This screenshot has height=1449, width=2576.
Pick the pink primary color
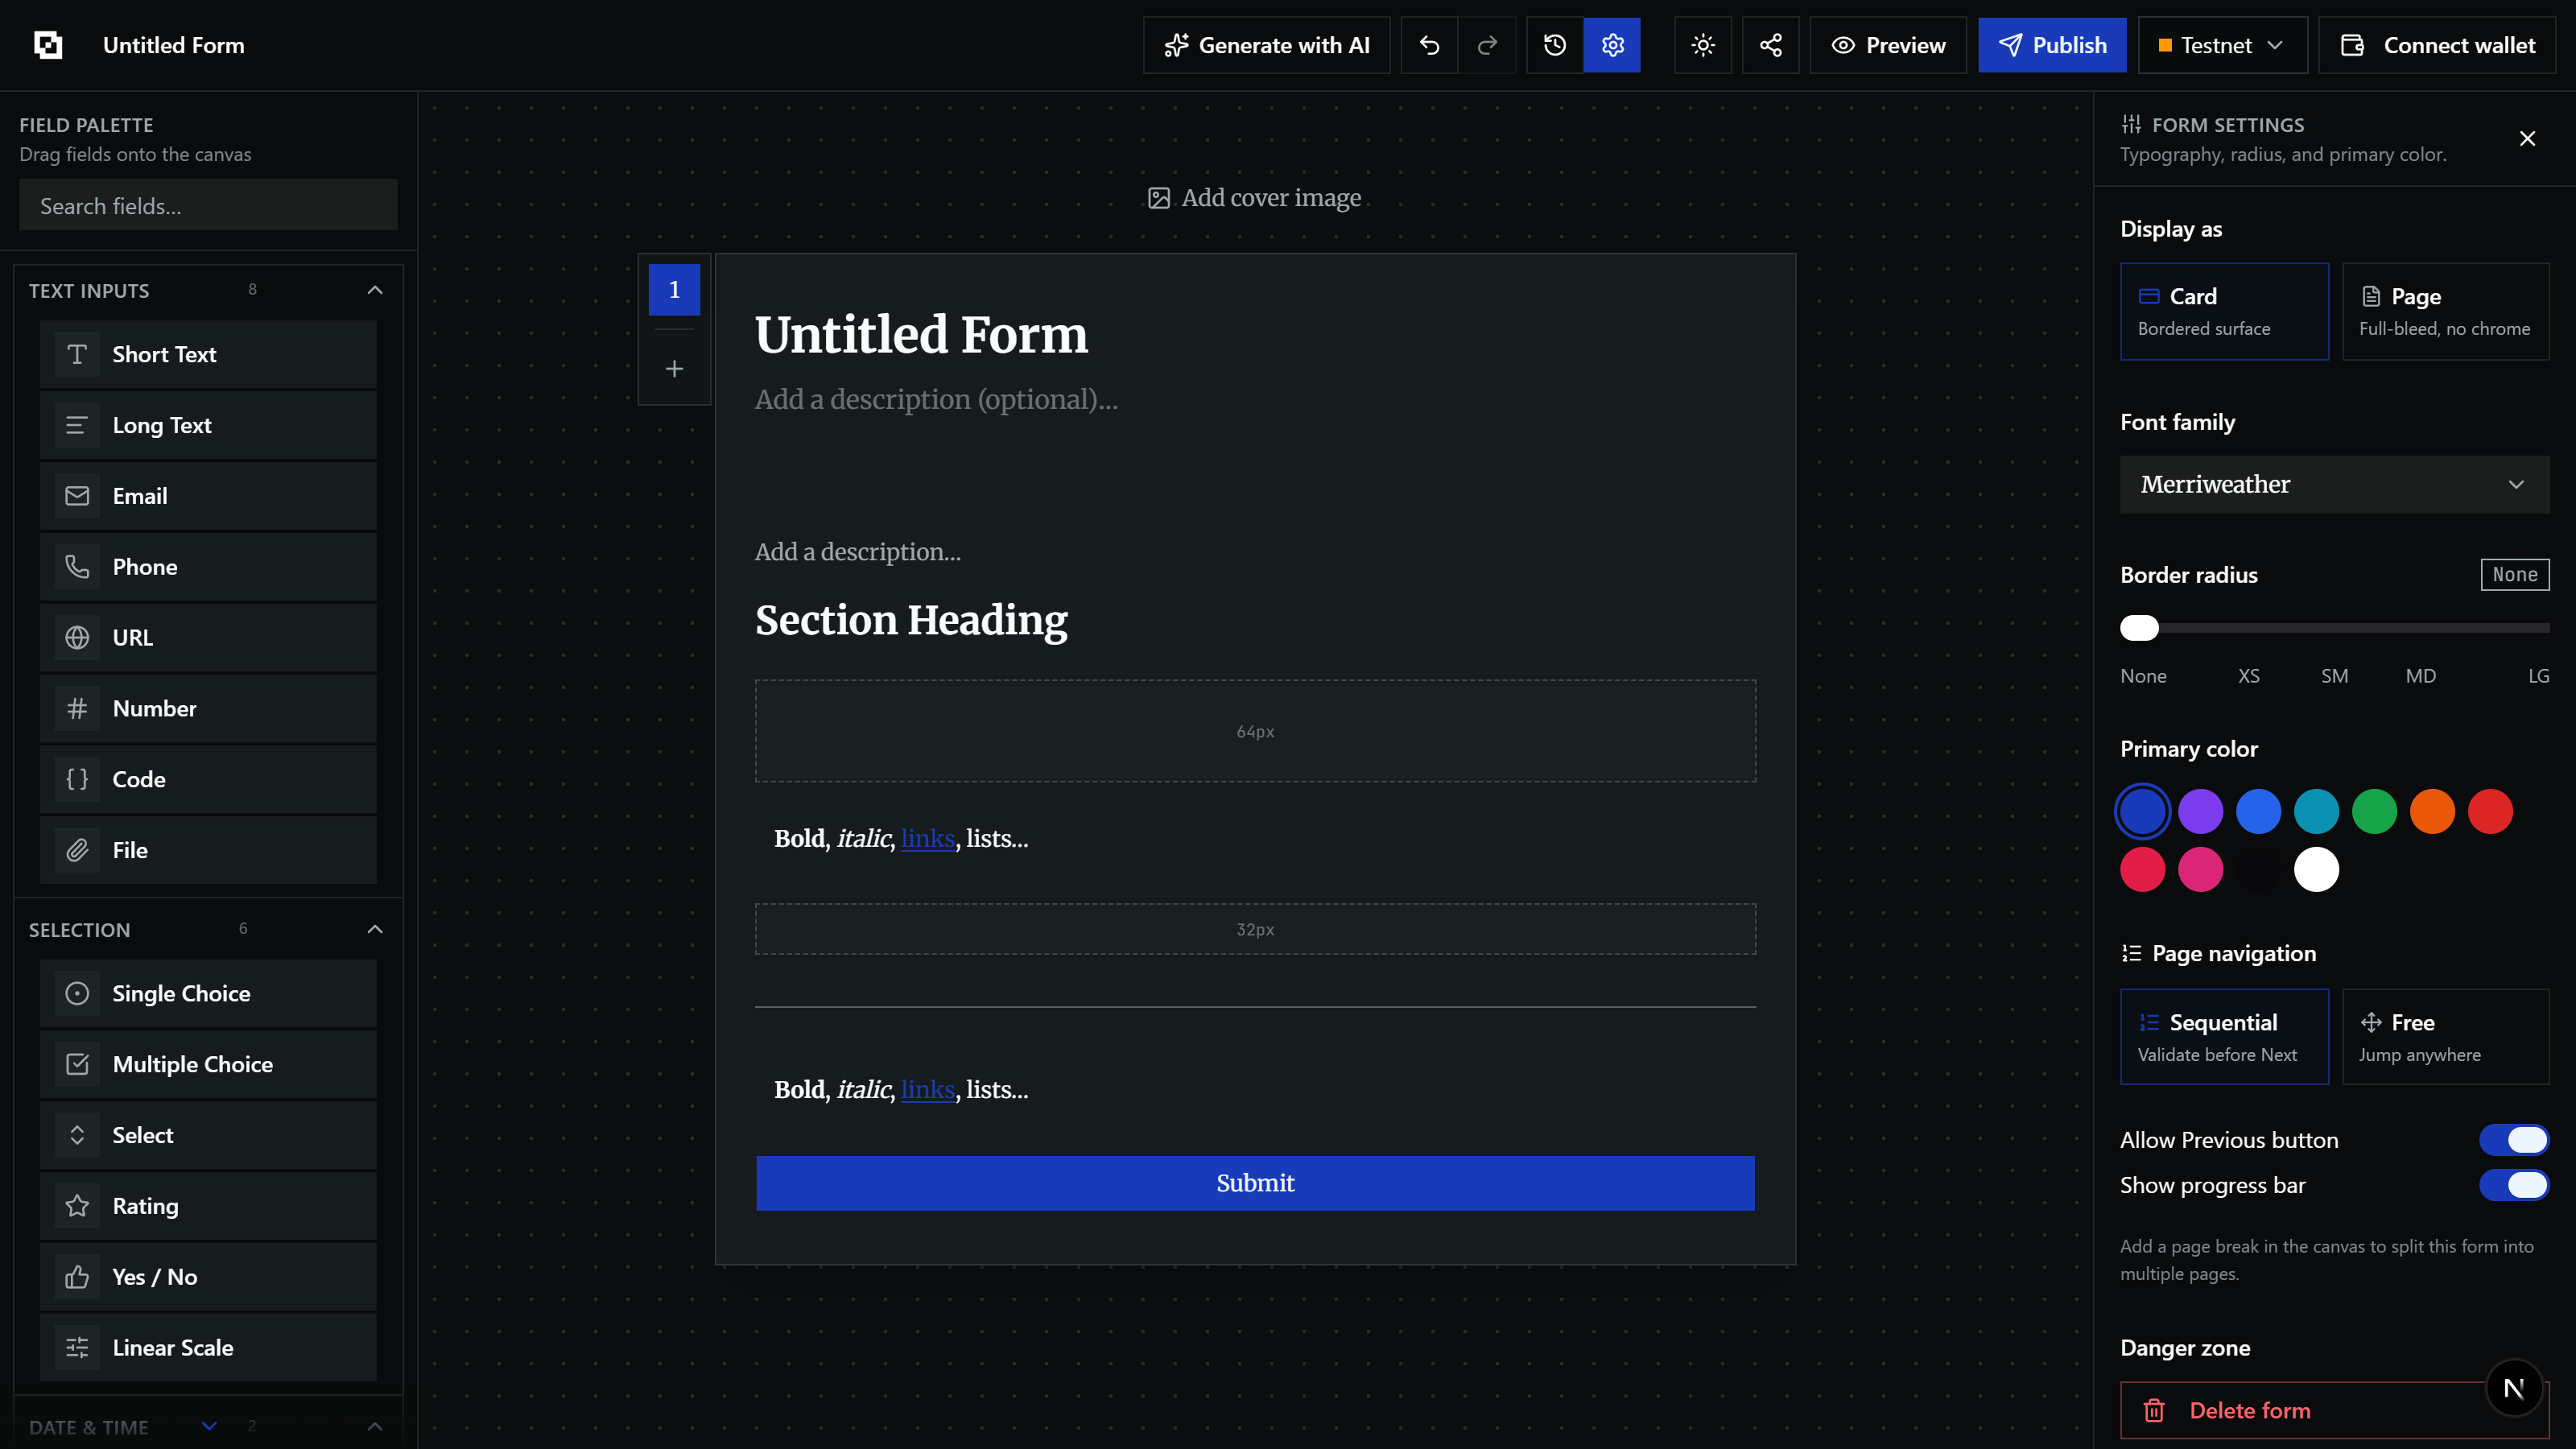[x=2200, y=869]
